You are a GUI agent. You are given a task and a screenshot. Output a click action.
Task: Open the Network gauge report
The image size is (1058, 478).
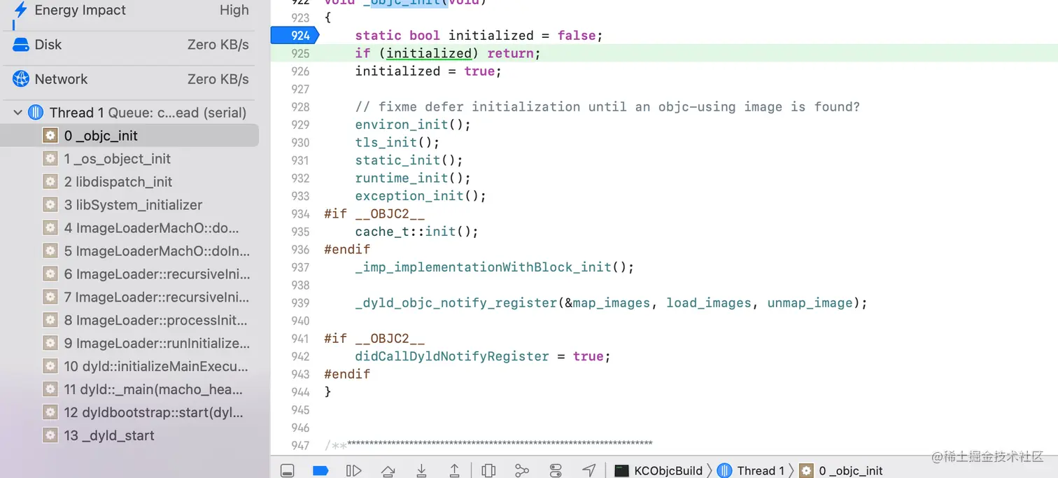[131, 79]
